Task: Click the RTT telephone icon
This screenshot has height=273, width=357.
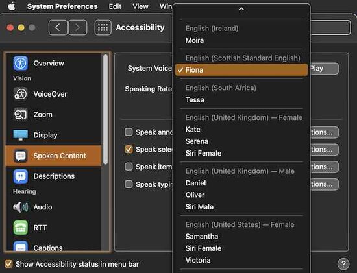Action: (21, 228)
